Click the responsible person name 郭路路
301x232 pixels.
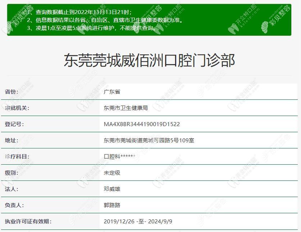[x=112, y=205]
